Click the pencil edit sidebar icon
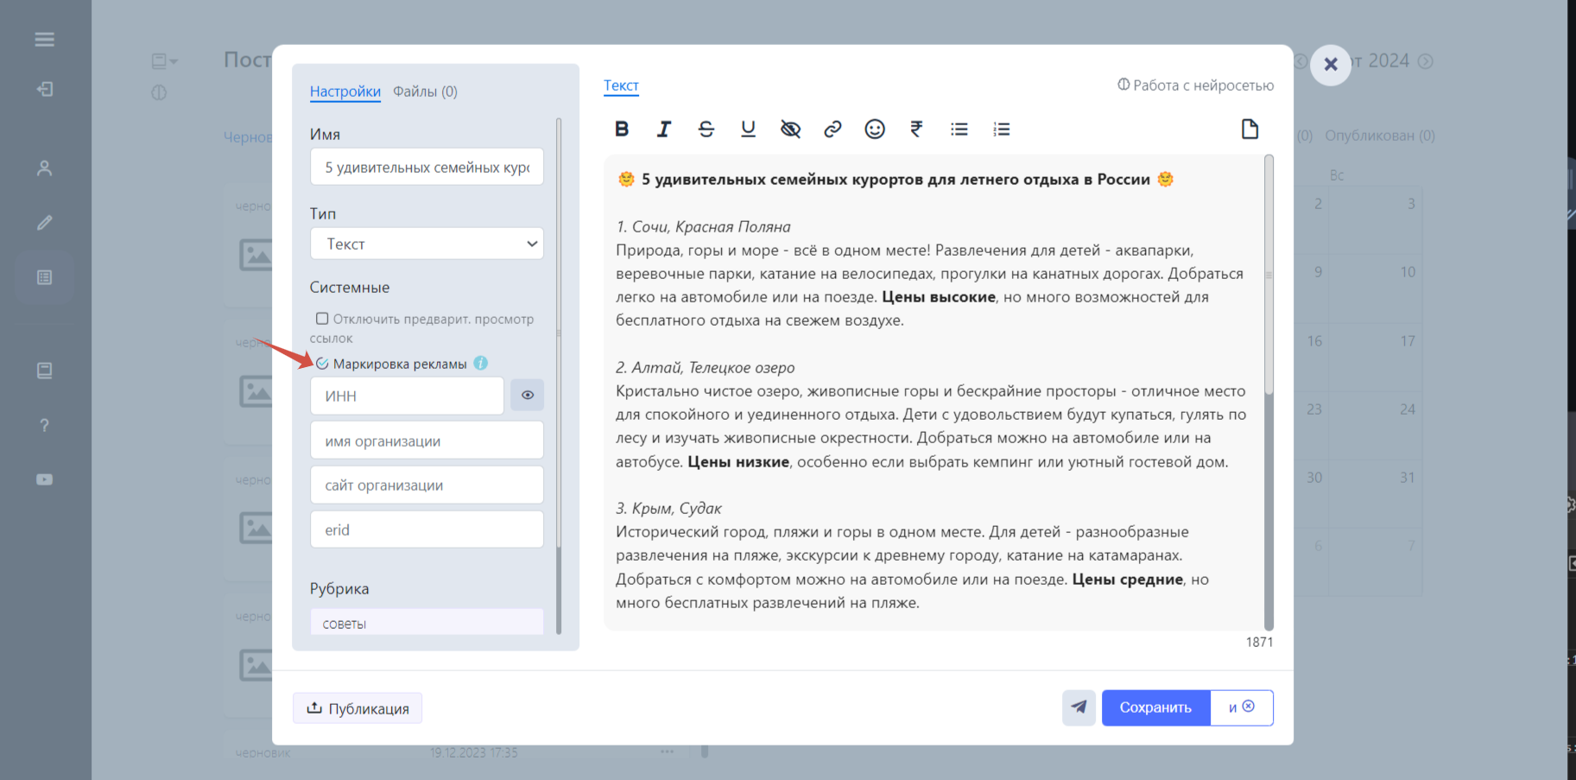Image resolution: width=1576 pixels, height=780 pixels. [45, 223]
